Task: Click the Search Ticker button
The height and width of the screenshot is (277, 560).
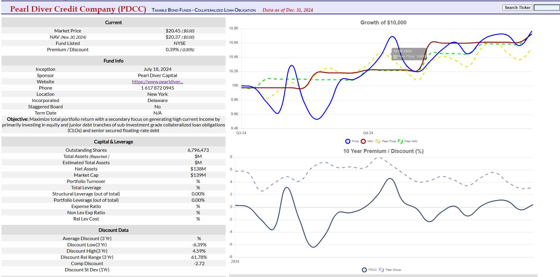Action: (517, 7)
